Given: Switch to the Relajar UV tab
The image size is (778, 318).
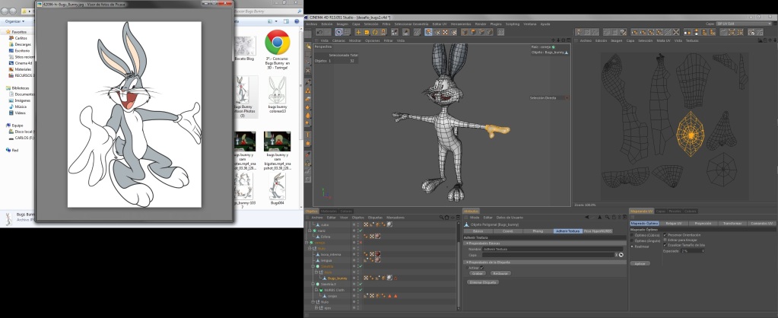Looking at the screenshot, I should (674, 223).
